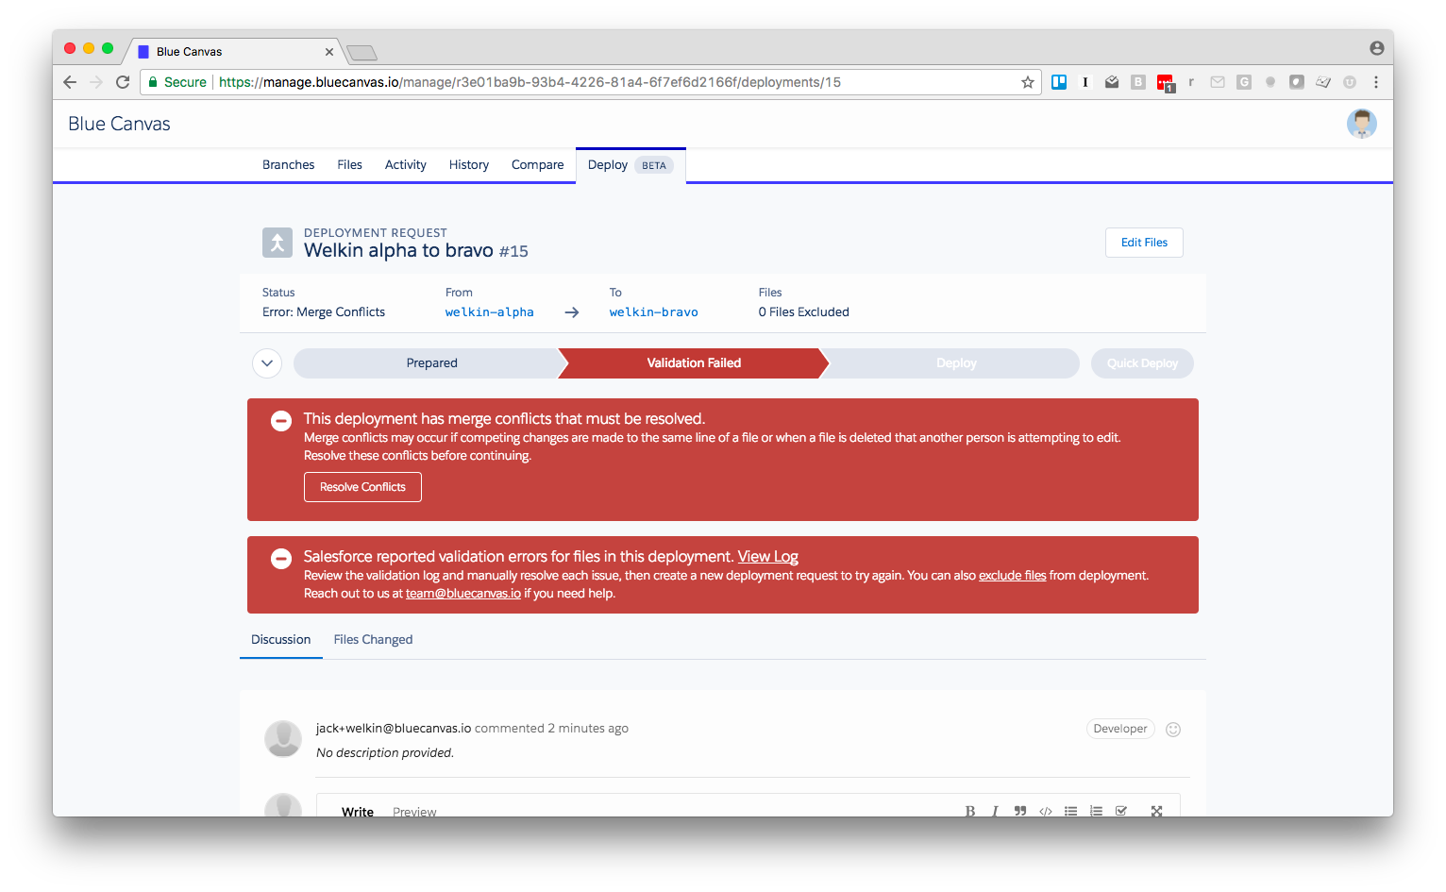Open a new browser tab
The height and width of the screenshot is (892, 1446).
point(361,52)
